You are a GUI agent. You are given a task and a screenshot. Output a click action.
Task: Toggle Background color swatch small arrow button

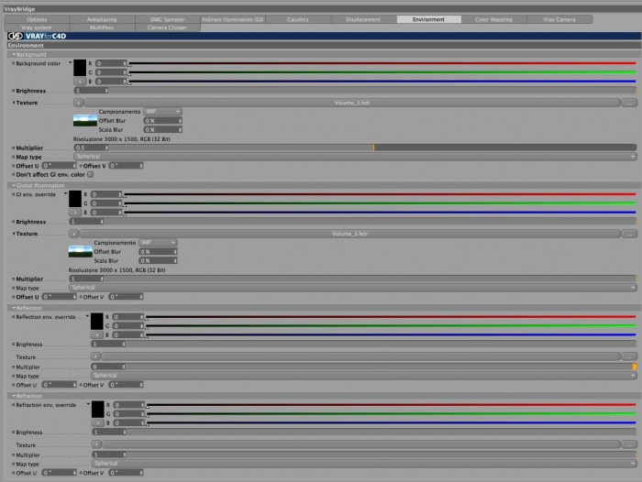(80, 82)
